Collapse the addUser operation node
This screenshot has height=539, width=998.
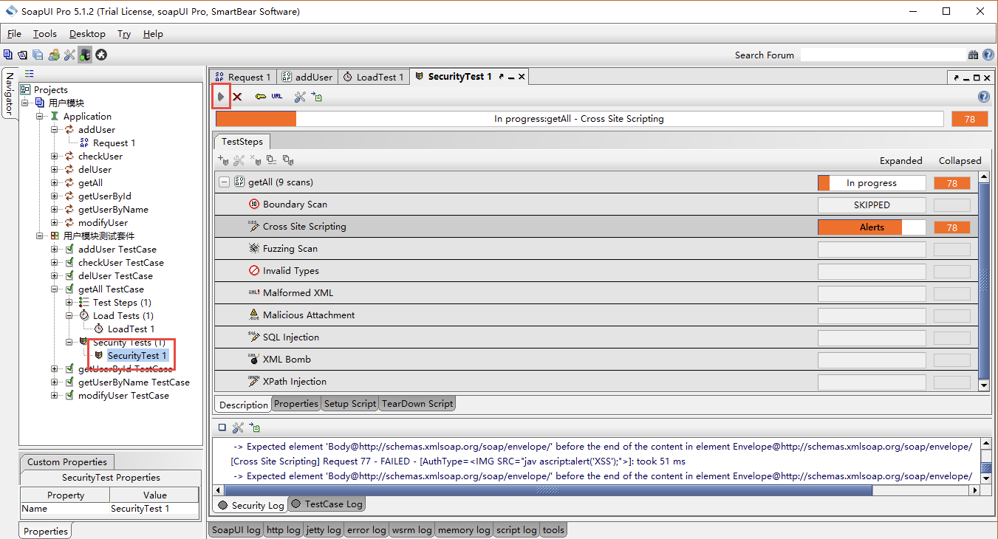click(55, 130)
